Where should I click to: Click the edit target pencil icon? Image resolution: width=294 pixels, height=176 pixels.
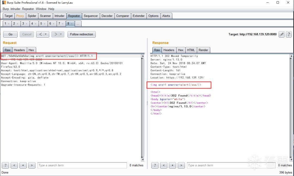(x=281, y=34)
